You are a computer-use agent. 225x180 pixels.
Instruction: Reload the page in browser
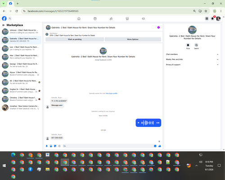coord(17,11)
